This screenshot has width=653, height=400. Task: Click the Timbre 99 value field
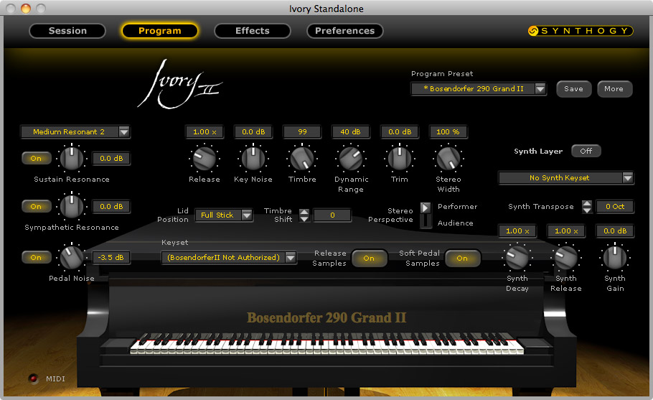302,131
